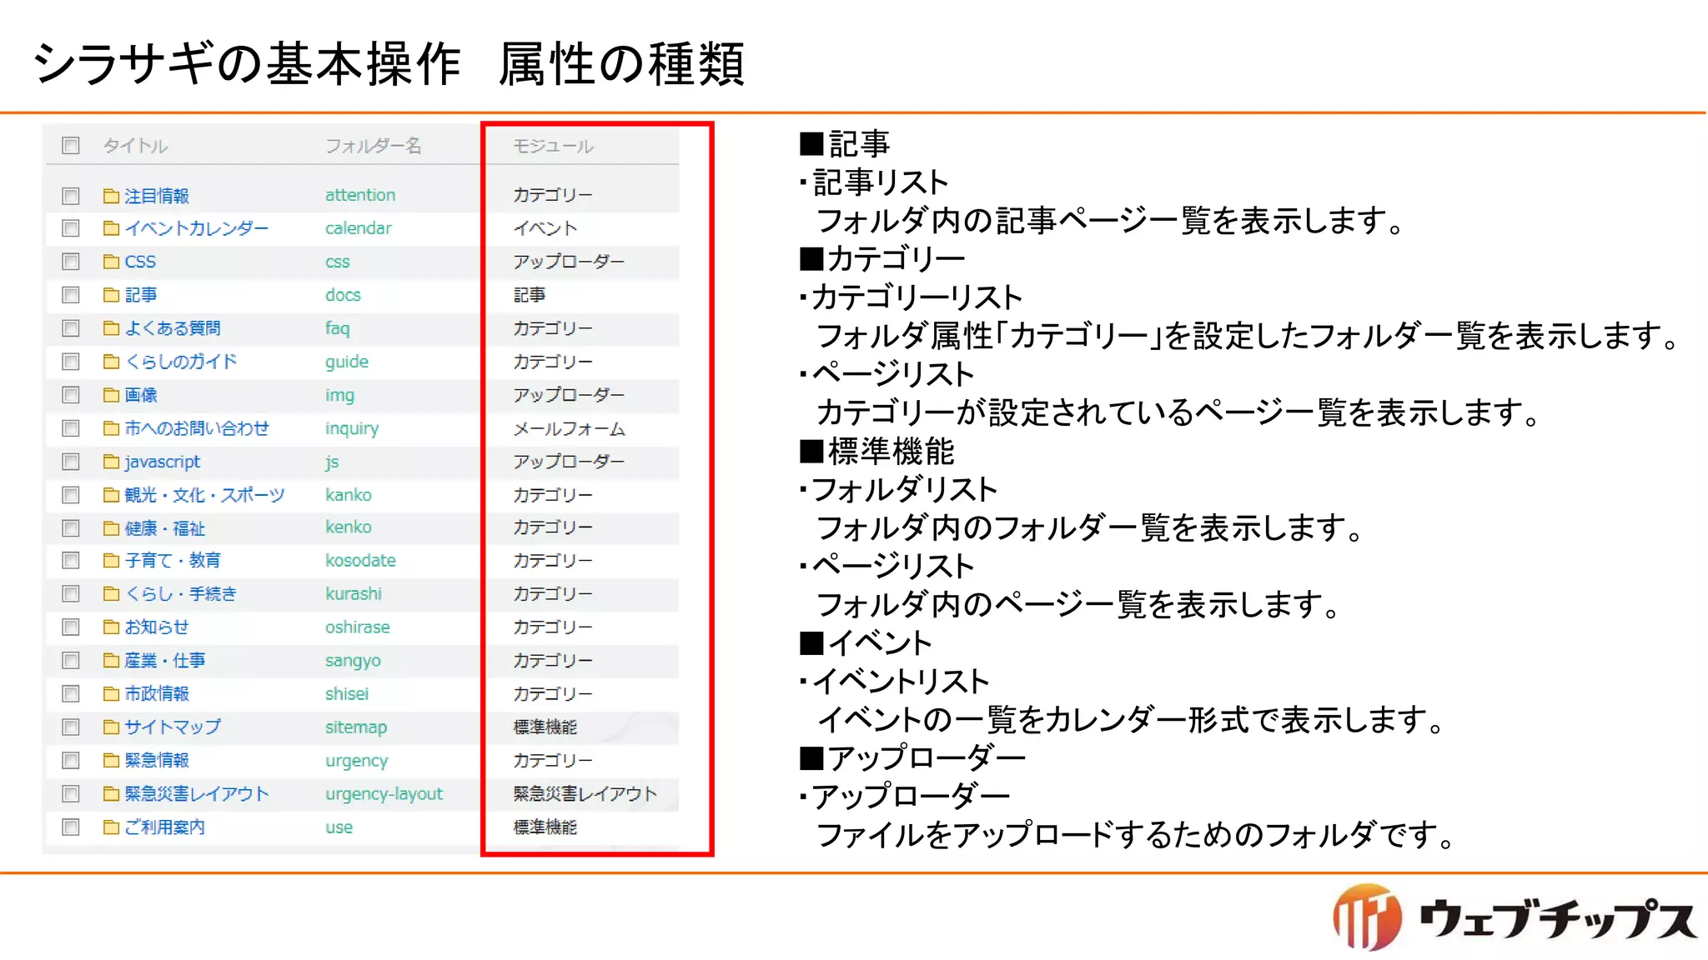Screen dimensions: 1708x960
Task: Select the checkbox for 市へのお問い合わせ
Action: [71, 428]
